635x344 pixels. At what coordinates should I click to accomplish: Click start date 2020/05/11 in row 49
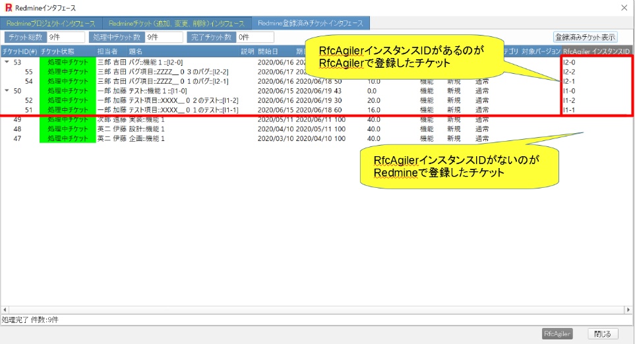tap(276, 119)
